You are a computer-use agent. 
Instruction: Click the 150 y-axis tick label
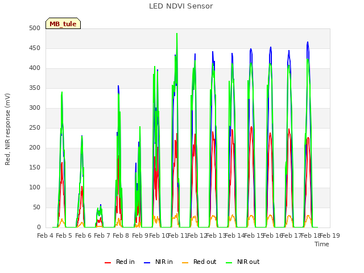pyautogui.click(x=35, y=167)
